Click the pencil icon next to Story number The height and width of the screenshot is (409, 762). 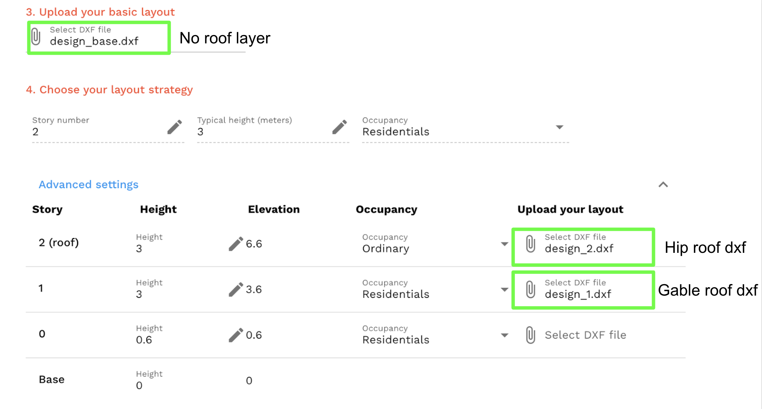click(x=175, y=127)
